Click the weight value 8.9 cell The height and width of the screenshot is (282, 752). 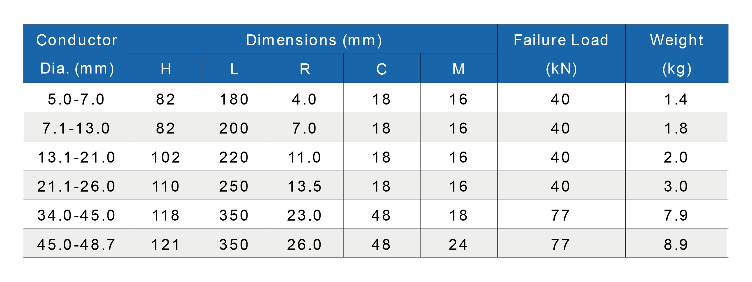676,244
